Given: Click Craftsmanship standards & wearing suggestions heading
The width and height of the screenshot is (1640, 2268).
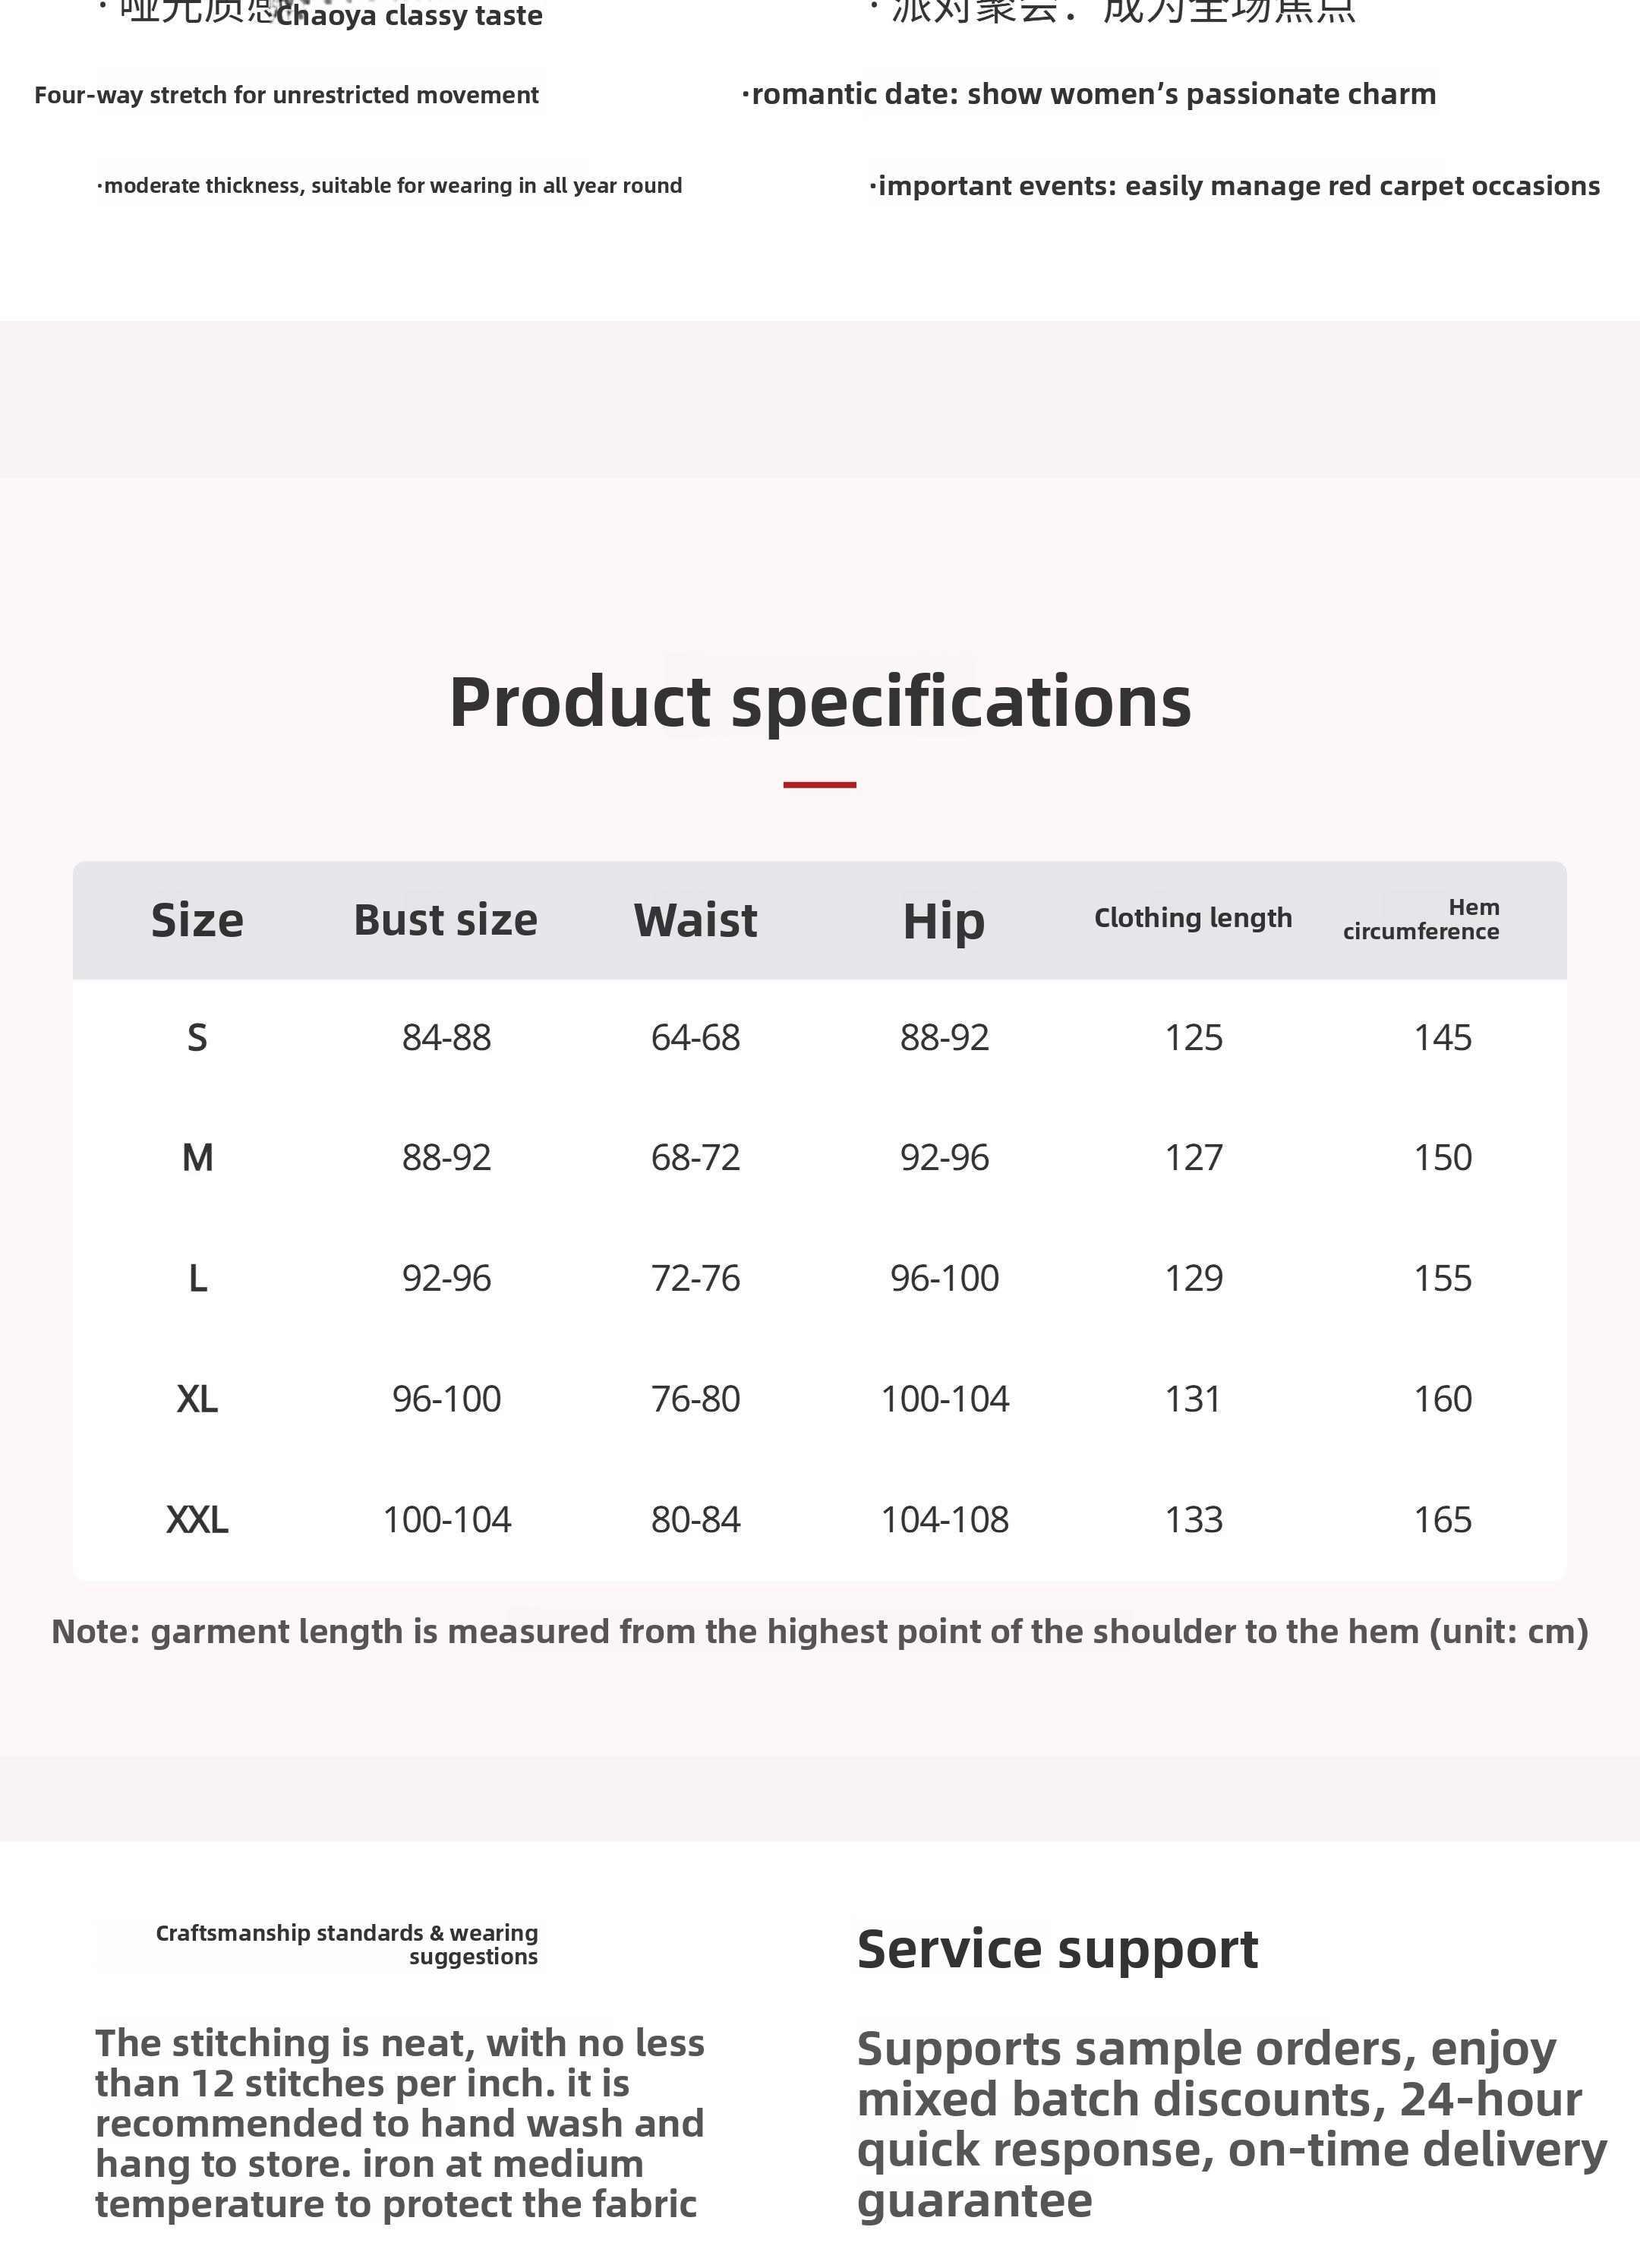Looking at the screenshot, I should tap(347, 1944).
